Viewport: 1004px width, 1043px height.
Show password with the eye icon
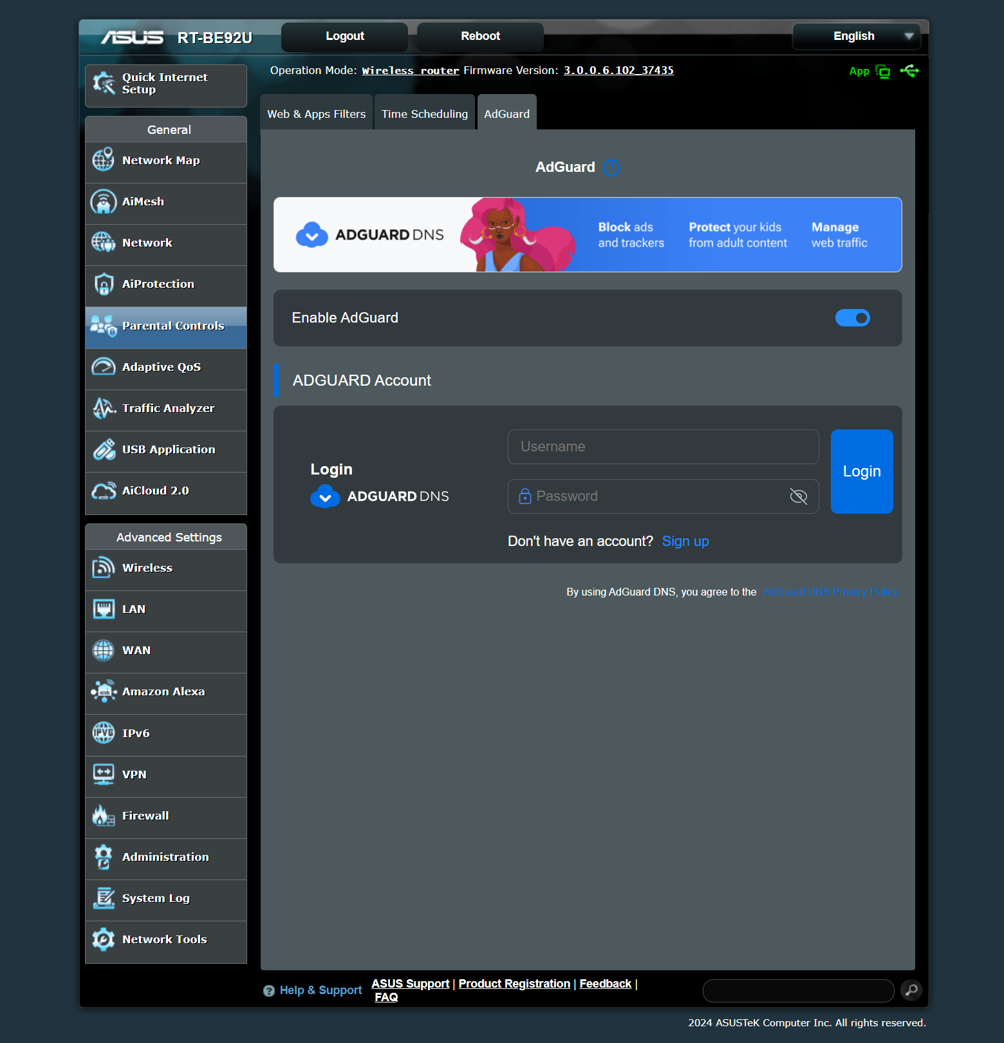(x=799, y=496)
